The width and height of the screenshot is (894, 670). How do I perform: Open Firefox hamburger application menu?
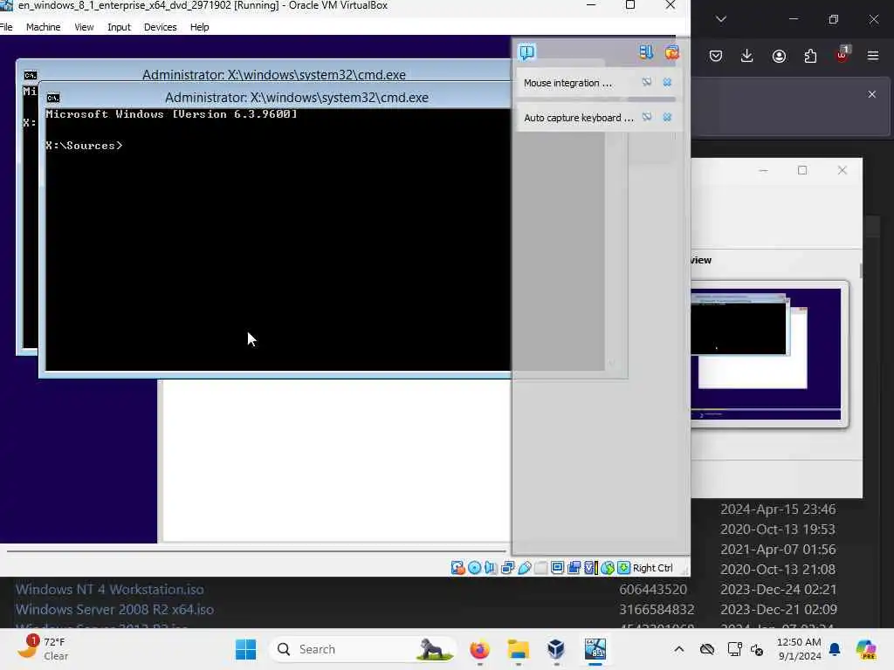[x=873, y=56]
